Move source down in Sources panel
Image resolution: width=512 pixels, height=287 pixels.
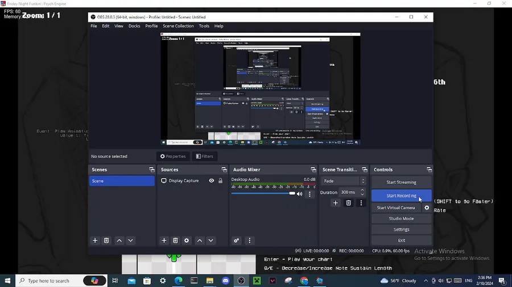tap(211, 240)
